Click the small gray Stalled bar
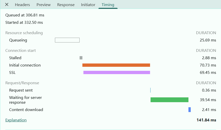The height and width of the screenshot is (130, 221). point(81,58)
